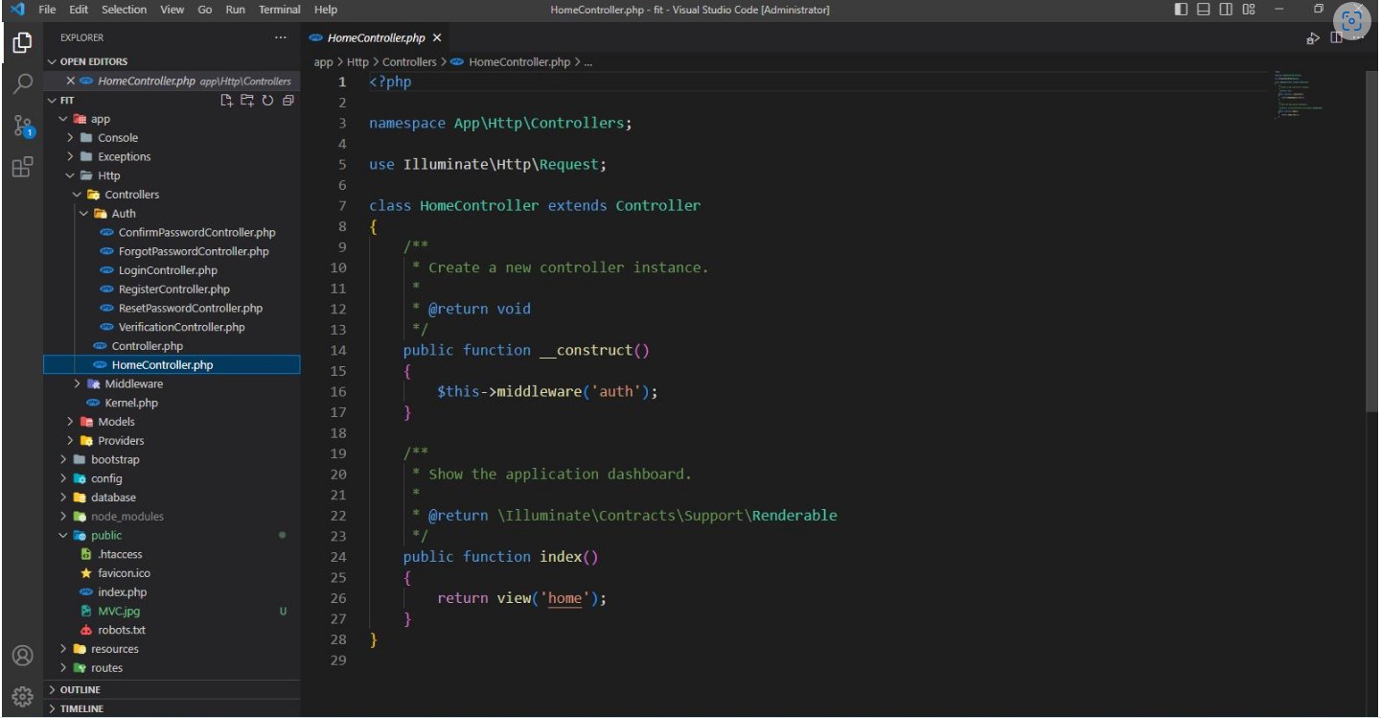Refresh the explorer file tree
1381x718 pixels.
[x=267, y=100]
